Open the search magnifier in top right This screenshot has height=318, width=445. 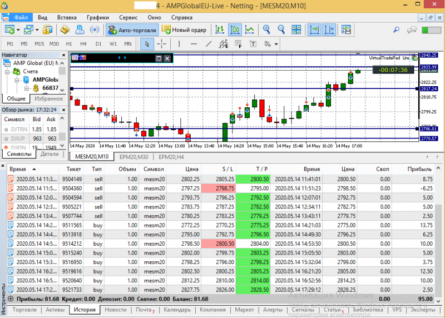[x=397, y=29]
